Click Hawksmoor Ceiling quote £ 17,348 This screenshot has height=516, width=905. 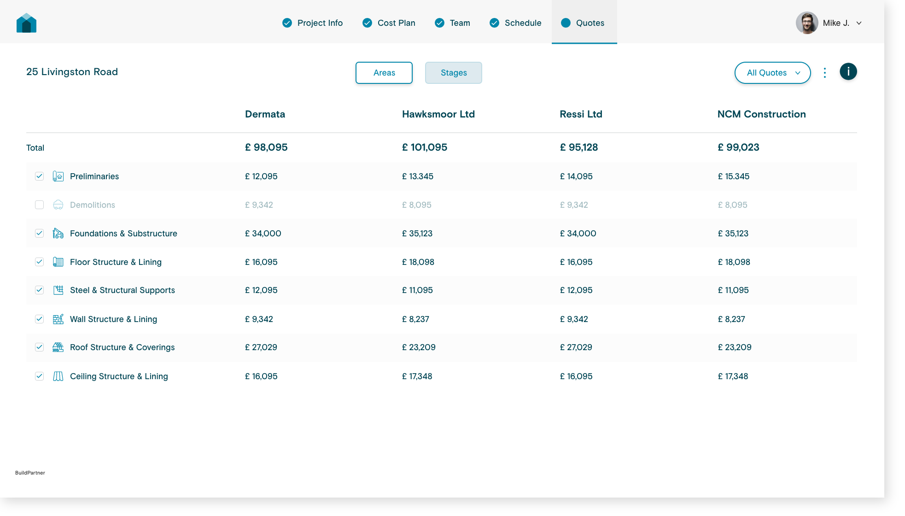click(417, 376)
